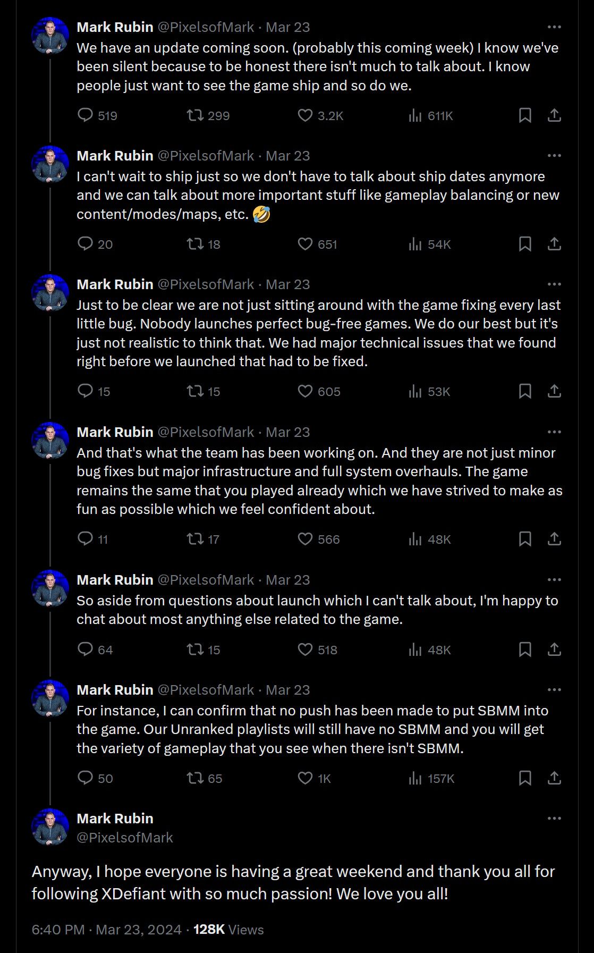The height and width of the screenshot is (953, 594).
Task: View analytics for the 54K views tweet
Action: click(415, 244)
